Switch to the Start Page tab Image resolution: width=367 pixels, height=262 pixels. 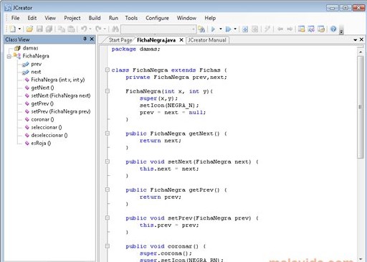click(x=120, y=40)
